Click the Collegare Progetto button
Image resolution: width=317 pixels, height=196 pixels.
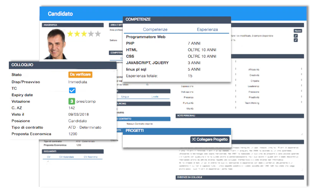pos(210,139)
